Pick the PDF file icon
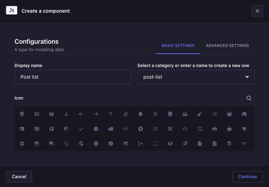The image size is (269, 187). [x=229, y=144]
